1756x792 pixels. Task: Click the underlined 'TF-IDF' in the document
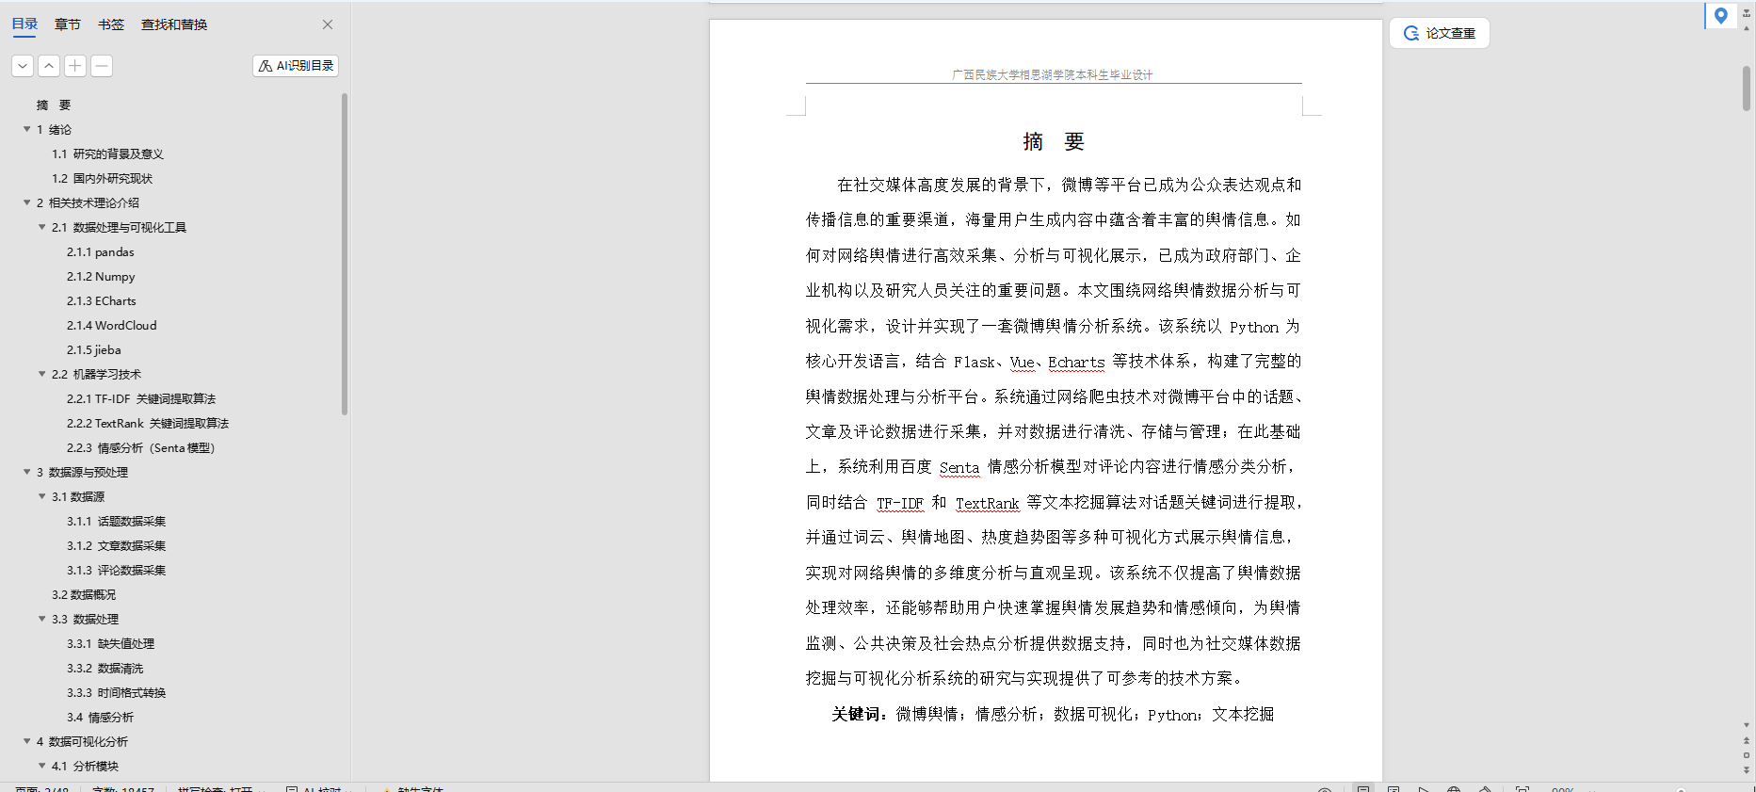click(900, 503)
